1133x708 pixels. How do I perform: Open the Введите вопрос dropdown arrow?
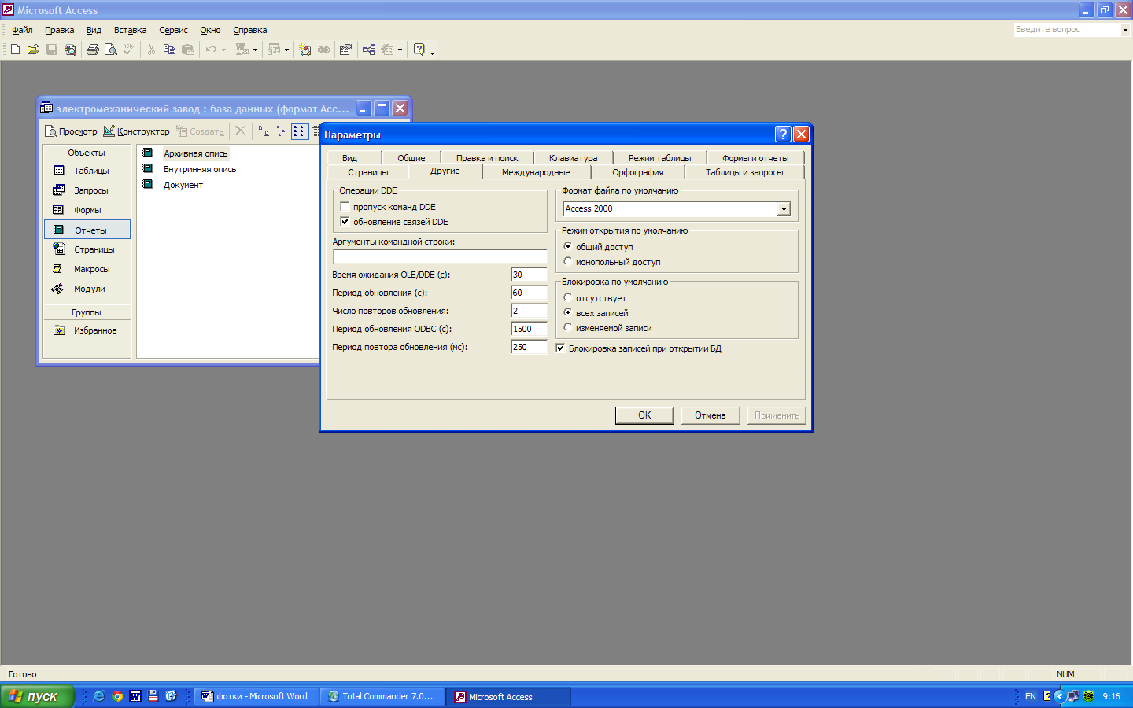coord(1125,30)
